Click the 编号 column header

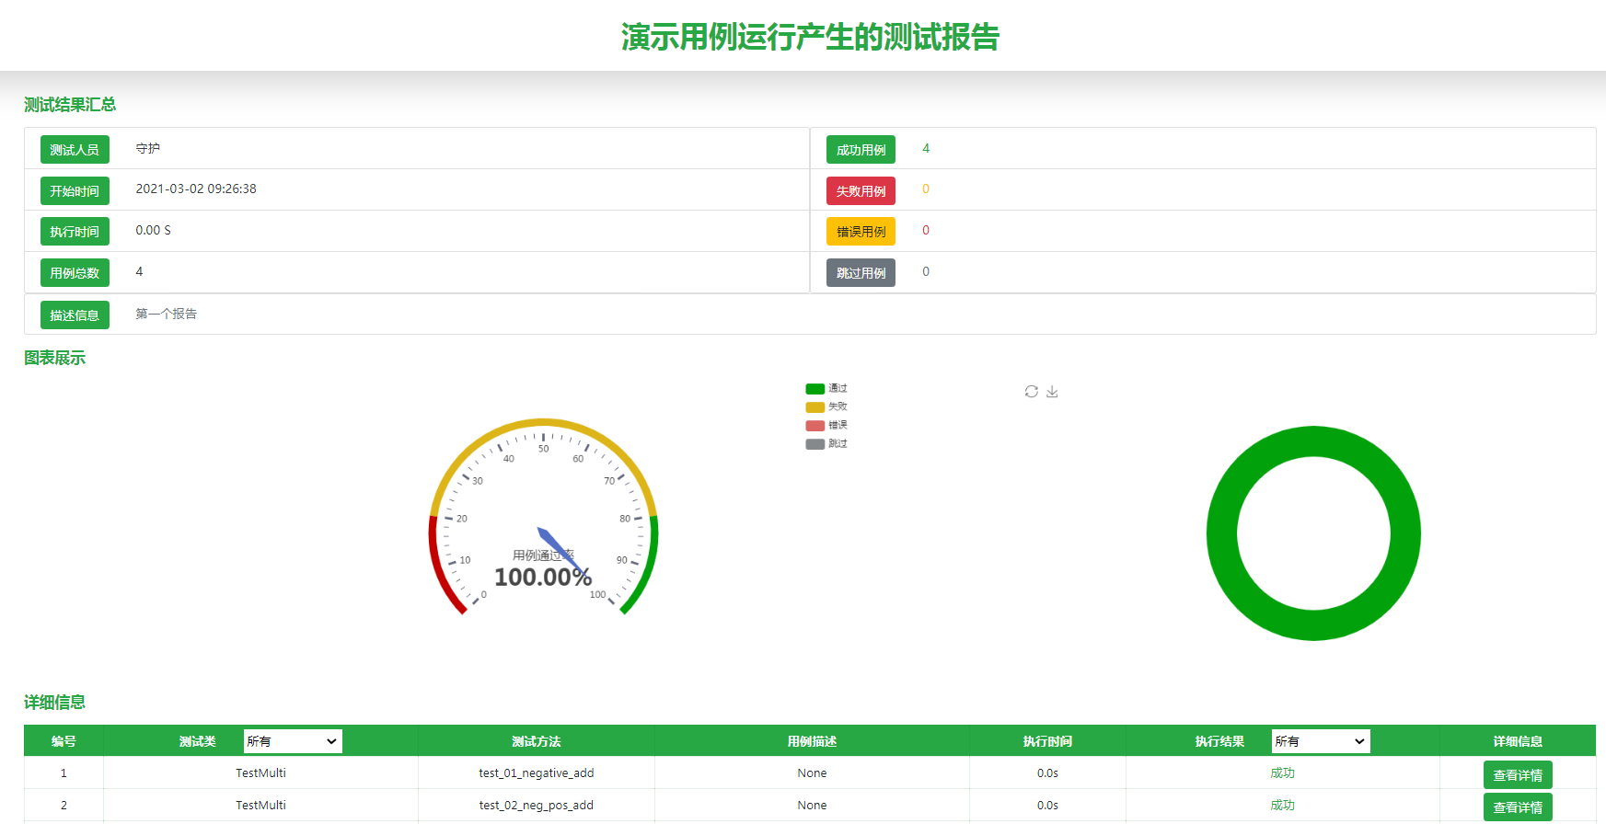tap(64, 741)
